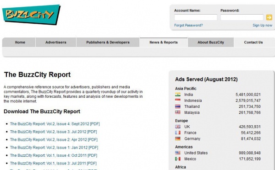Switch to Publishers & Developers tab

[108, 42]
